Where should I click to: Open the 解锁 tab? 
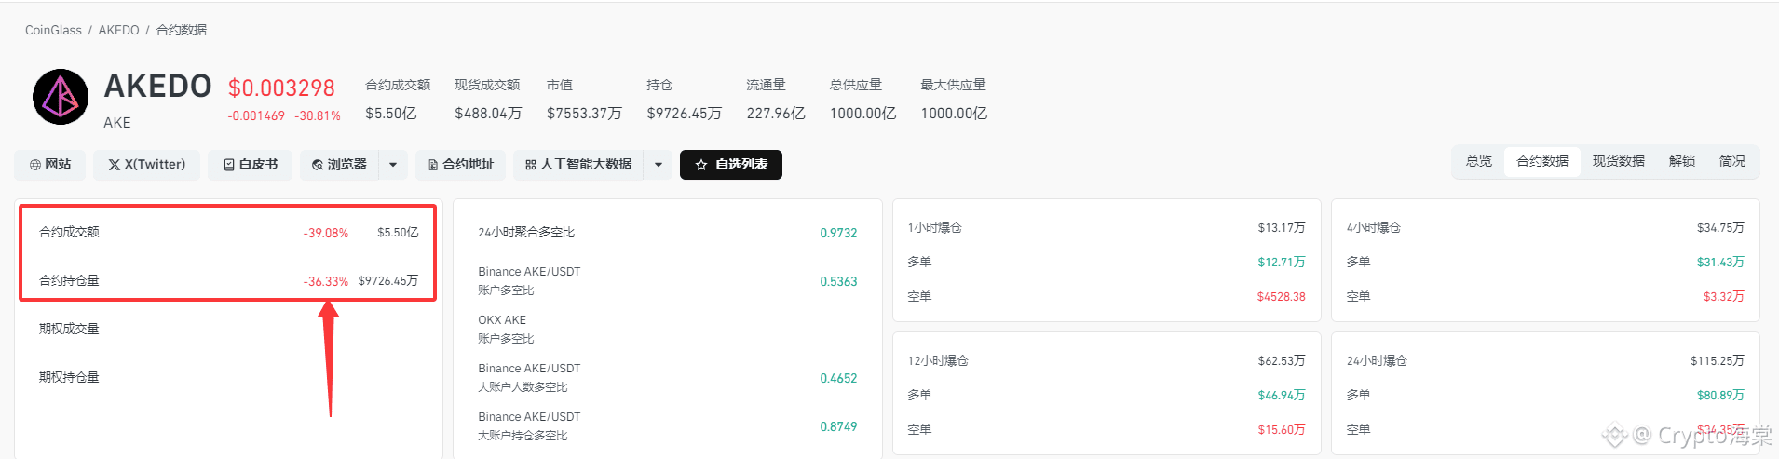click(x=1682, y=162)
